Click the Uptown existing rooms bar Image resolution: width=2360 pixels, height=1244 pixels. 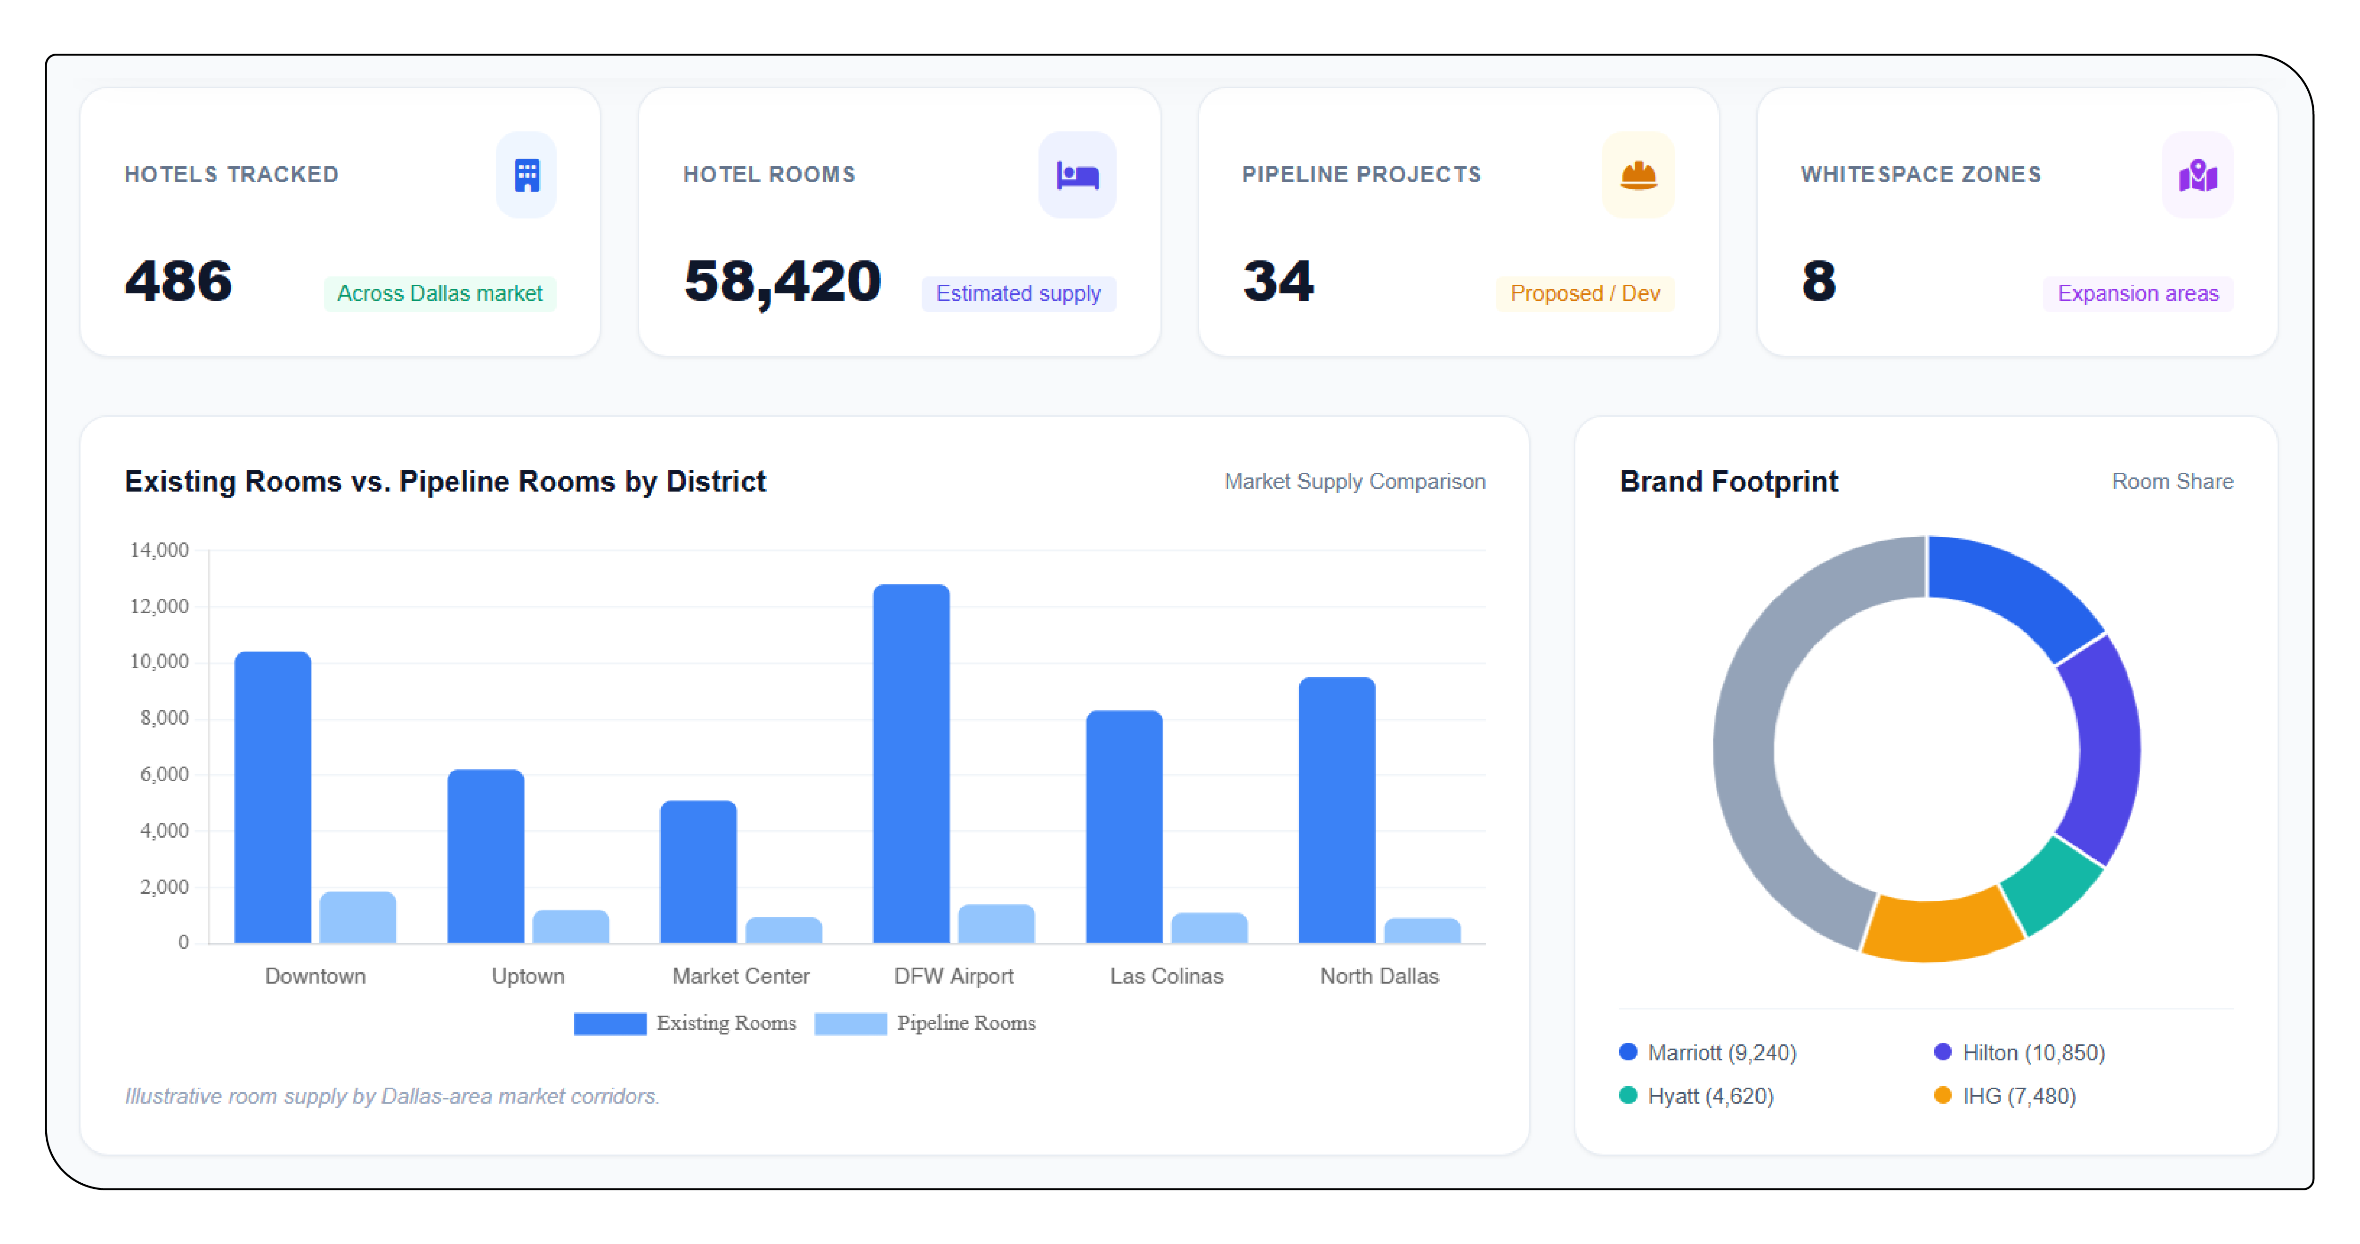coord(486,856)
